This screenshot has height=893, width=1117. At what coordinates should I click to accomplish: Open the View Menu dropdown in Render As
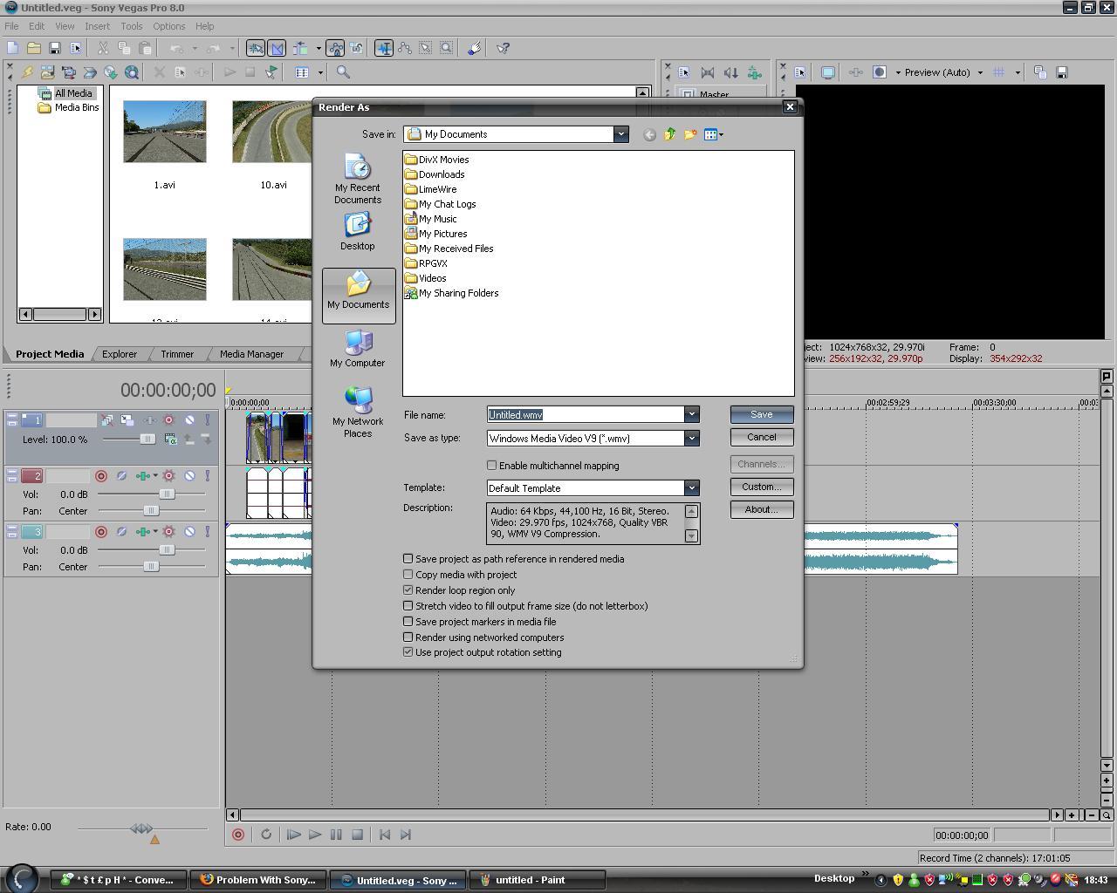714,134
